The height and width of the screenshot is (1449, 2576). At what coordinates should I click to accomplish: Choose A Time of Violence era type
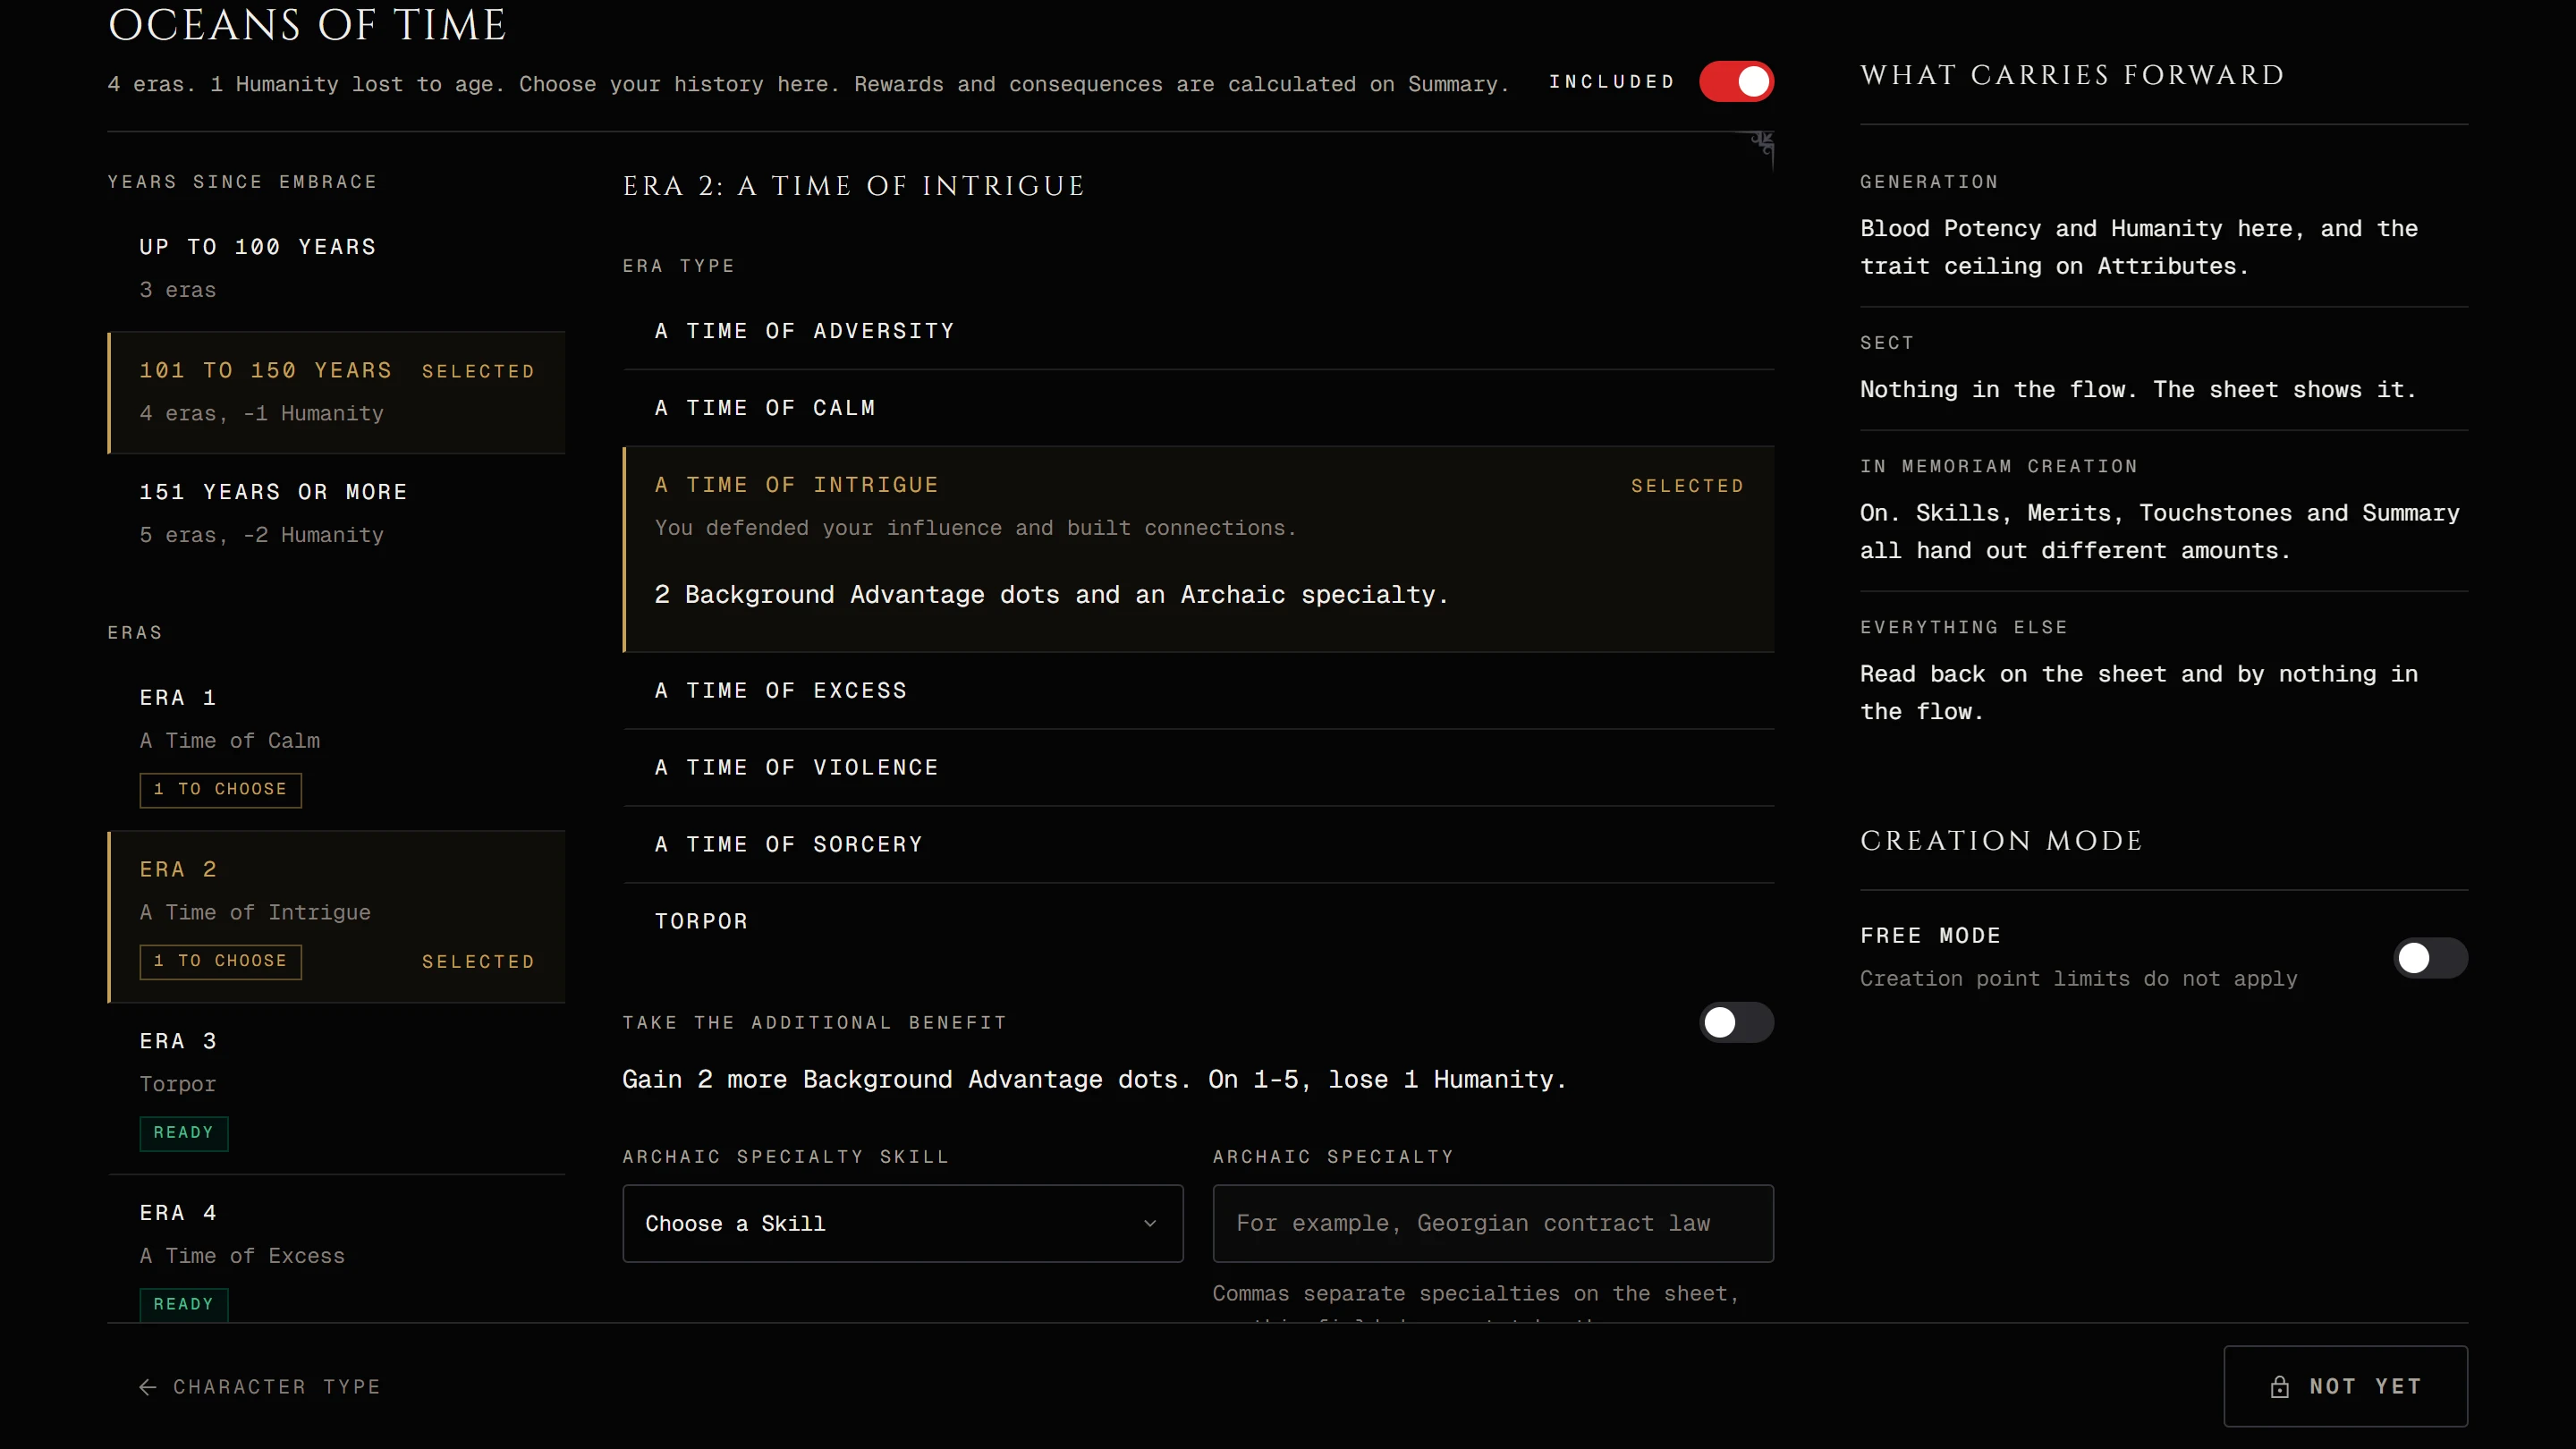1198,768
